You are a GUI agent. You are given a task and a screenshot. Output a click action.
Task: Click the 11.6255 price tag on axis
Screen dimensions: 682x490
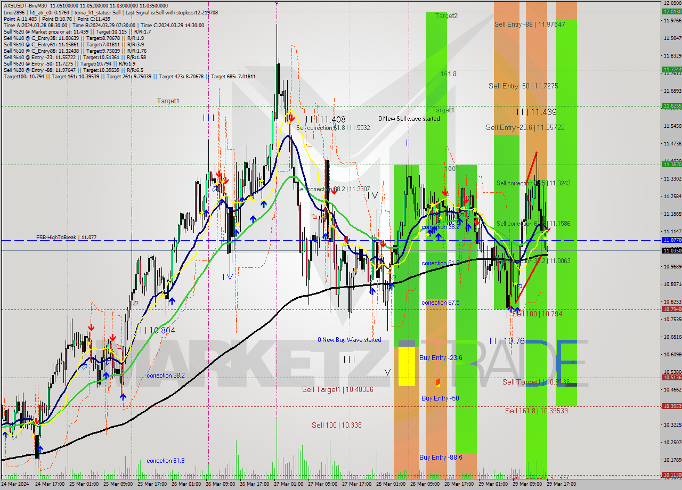point(672,106)
